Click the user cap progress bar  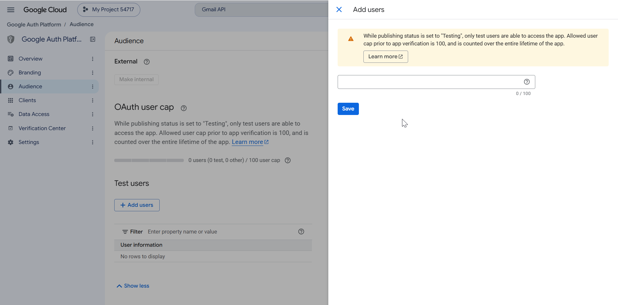coord(149,160)
